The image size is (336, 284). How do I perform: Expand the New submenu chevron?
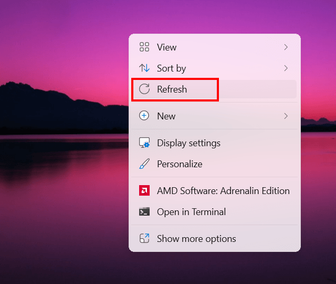[x=286, y=116]
